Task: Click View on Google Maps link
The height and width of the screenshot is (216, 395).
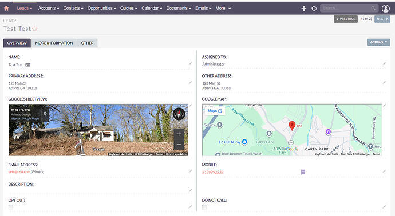Action: pos(25,118)
